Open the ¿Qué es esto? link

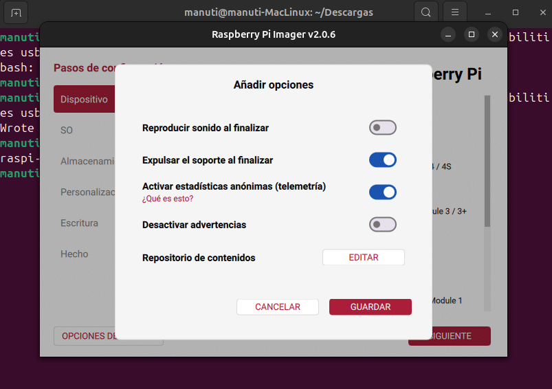[x=168, y=199]
